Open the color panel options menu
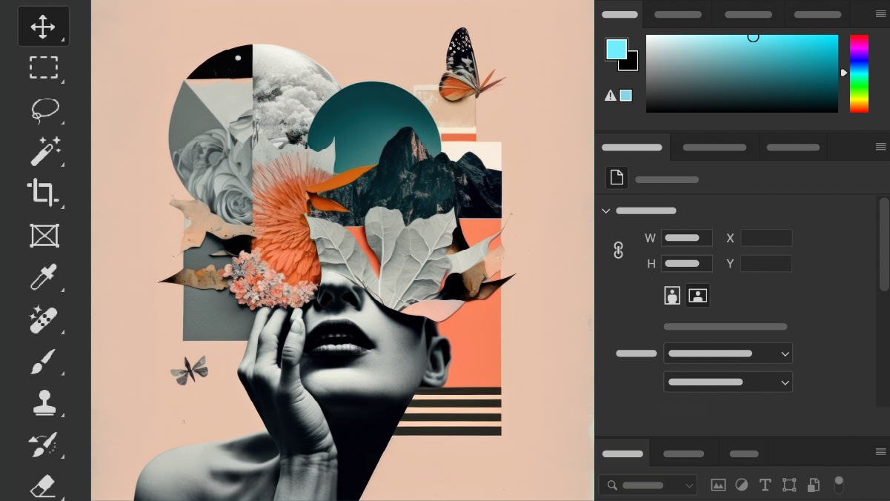Viewport: 890px width, 501px height. 880,14
